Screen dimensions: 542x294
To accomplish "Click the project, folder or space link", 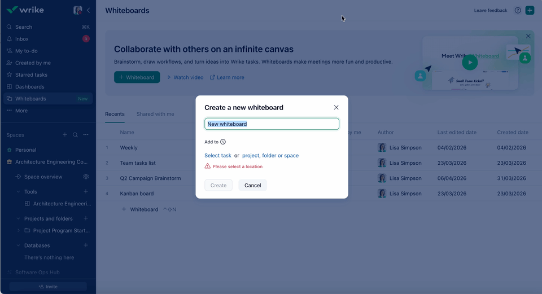I will [x=270, y=156].
